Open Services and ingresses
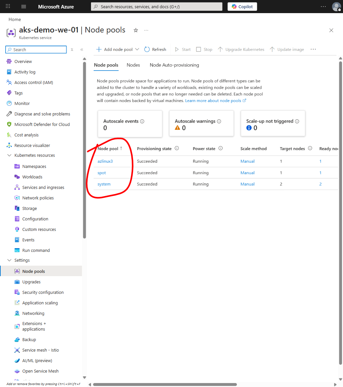343x387 pixels. point(43,188)
